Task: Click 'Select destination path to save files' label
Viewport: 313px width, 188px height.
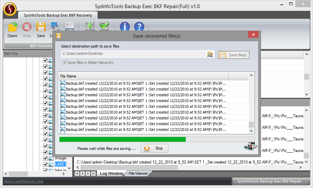Action: pos(90,46)
